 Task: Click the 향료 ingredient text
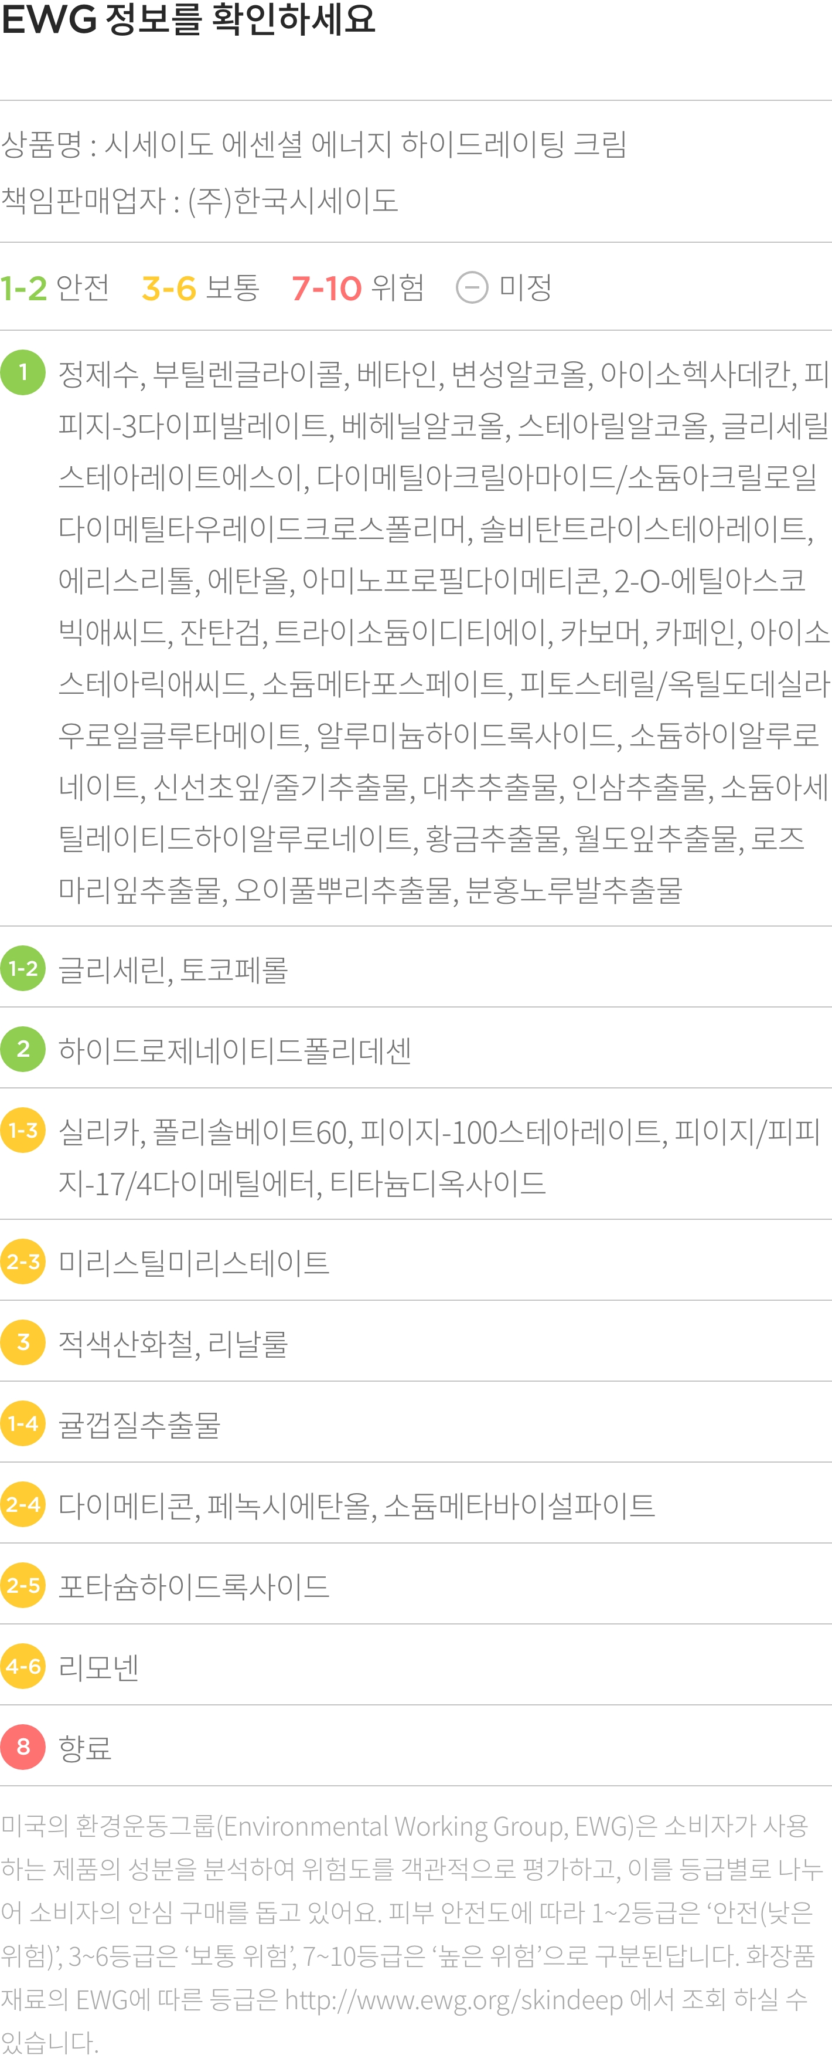pyautogui.click(x=85, y=1748)
